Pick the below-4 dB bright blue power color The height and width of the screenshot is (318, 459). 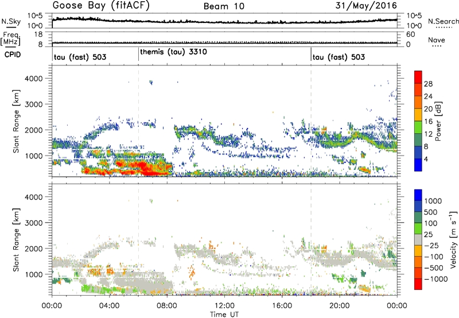[x=418, y=165]
